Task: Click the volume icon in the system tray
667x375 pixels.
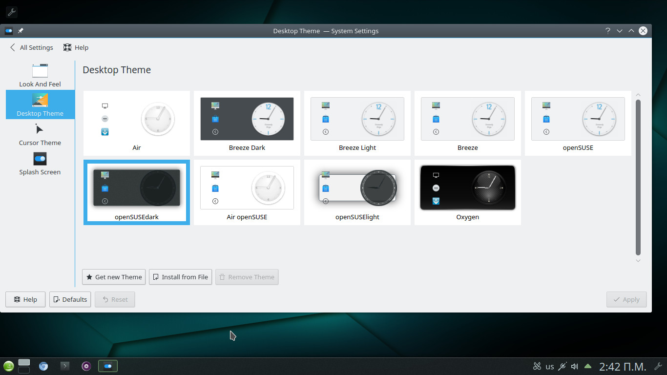Action: (575, 366)
